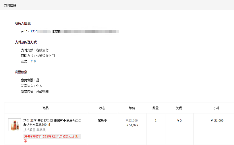Click the Moutai product thumbnail image
The image size is (234, 145).
click(x=14, y=125)
